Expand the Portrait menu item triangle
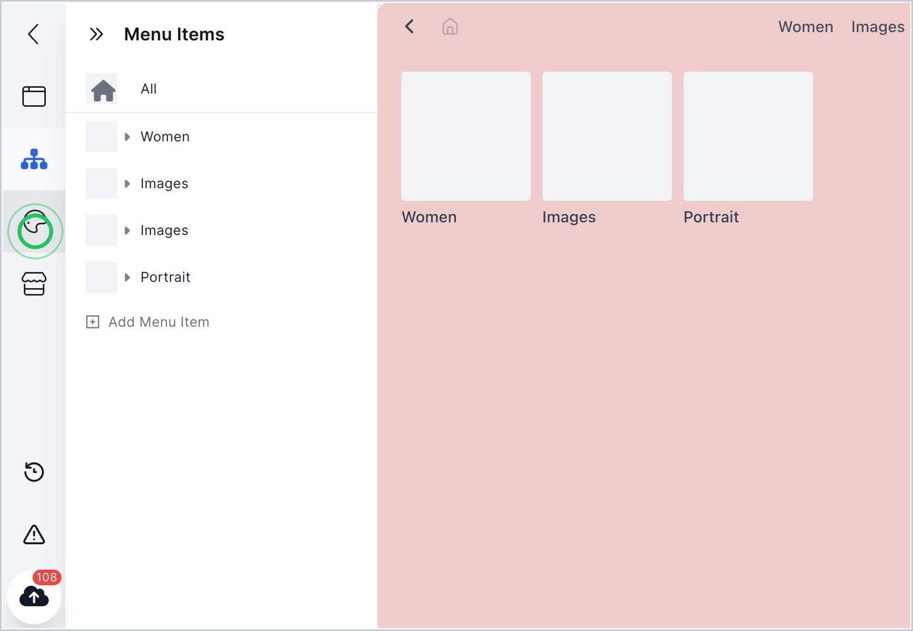Image resolution: width=913 pixels, height=631 pixels. coord(127,277)
